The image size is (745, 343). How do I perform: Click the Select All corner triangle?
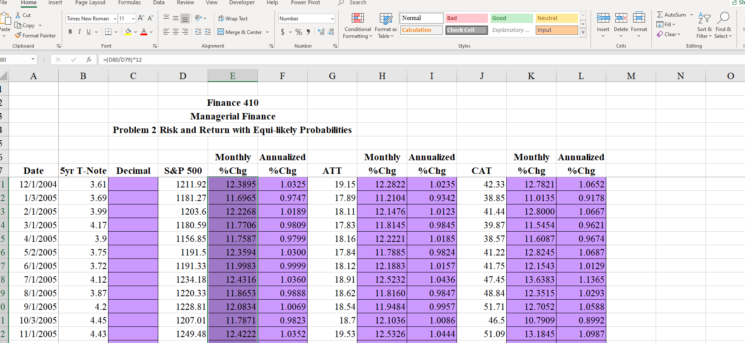coord(4,76)
